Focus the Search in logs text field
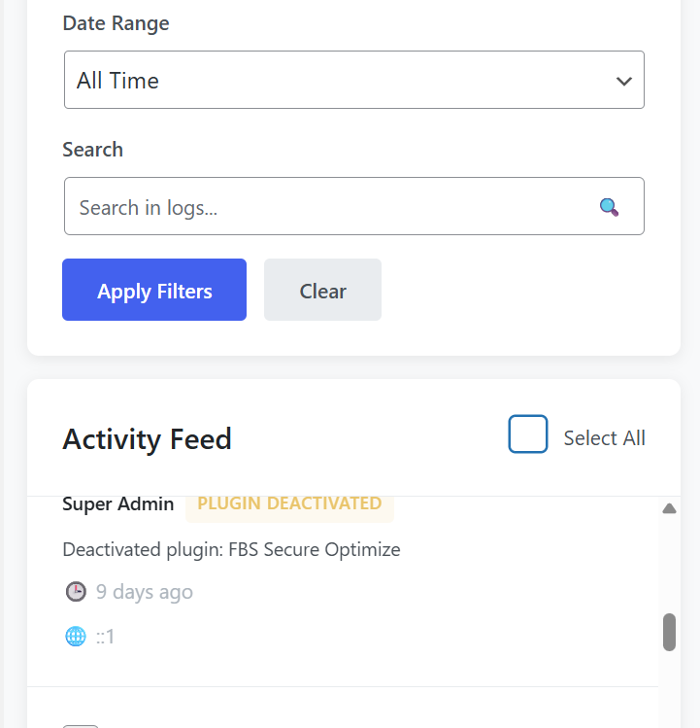This screenshot has width=700, height=728. pos(330,207)
